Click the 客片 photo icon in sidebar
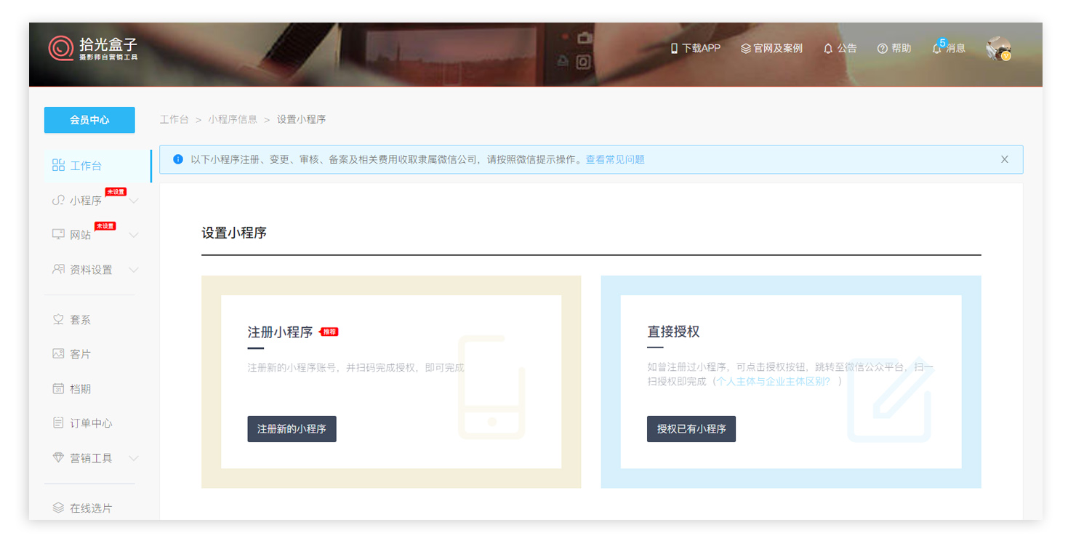Screen dimensions: 1076x549 (58, 353)
